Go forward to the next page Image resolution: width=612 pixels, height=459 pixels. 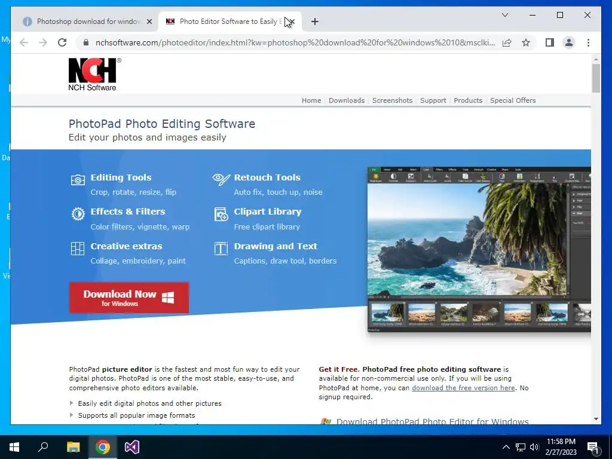click(x=43, y=42)
